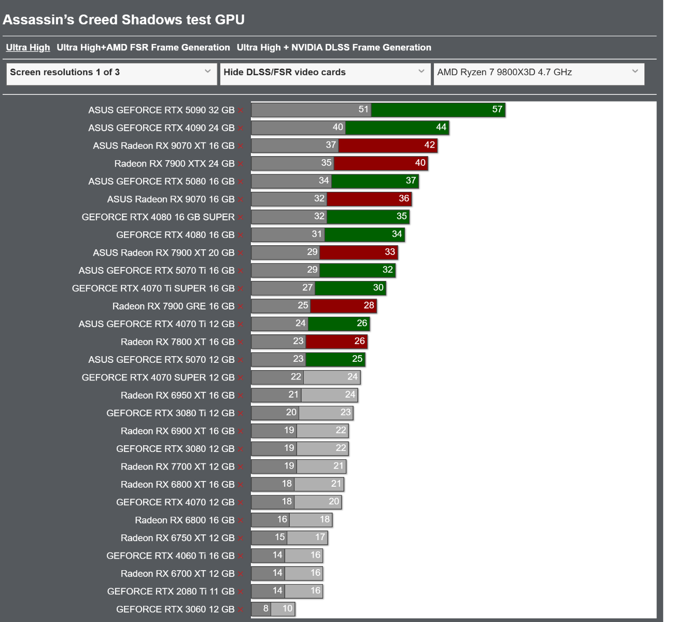Click red X beside Radeon RX 6800 16 GB
The height and width of the screenshot is (622, 689).
point(241,521)
